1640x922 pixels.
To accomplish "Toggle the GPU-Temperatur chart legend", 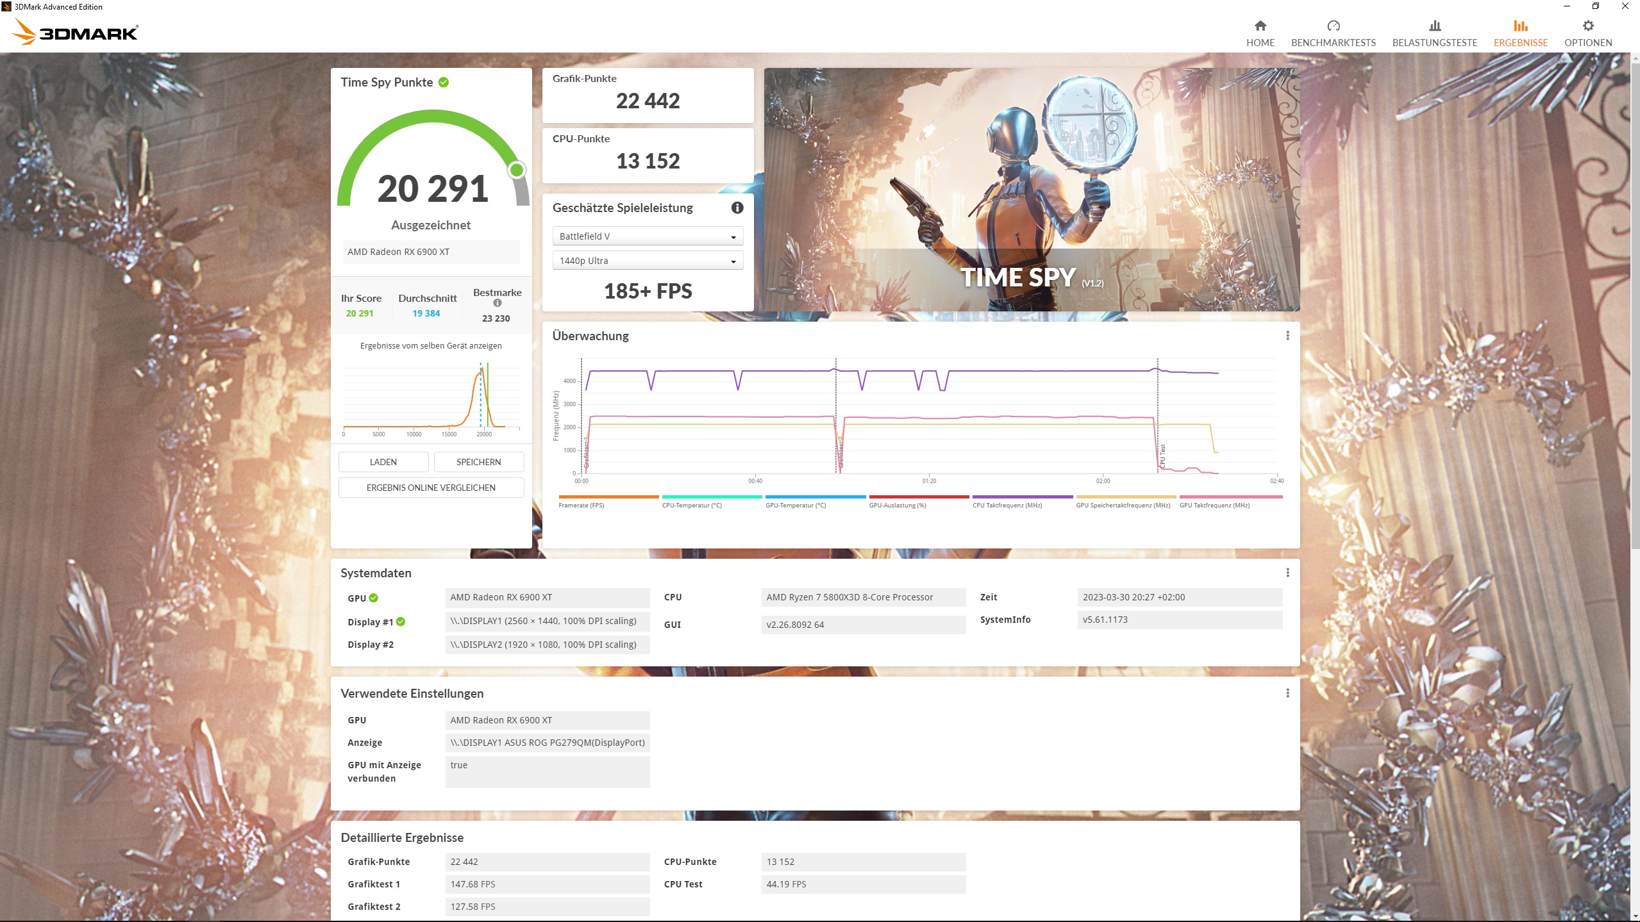I will coord(795,505).
